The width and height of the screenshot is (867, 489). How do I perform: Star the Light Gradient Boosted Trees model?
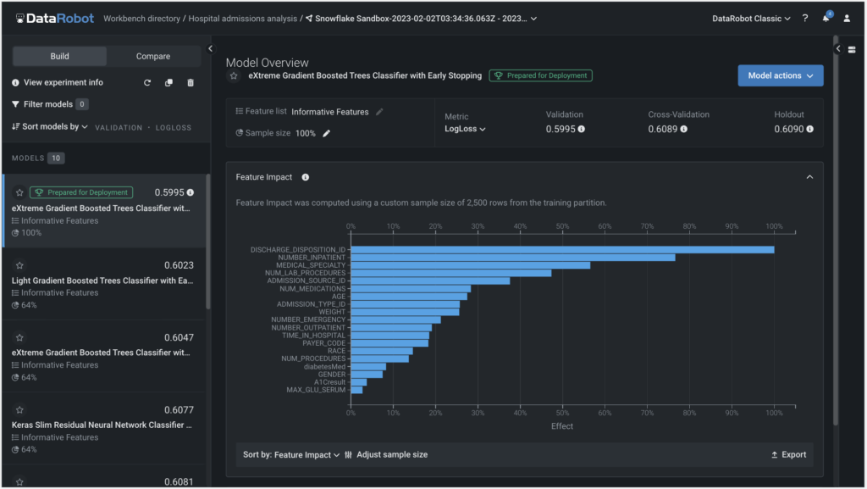[x=20, y=265]
